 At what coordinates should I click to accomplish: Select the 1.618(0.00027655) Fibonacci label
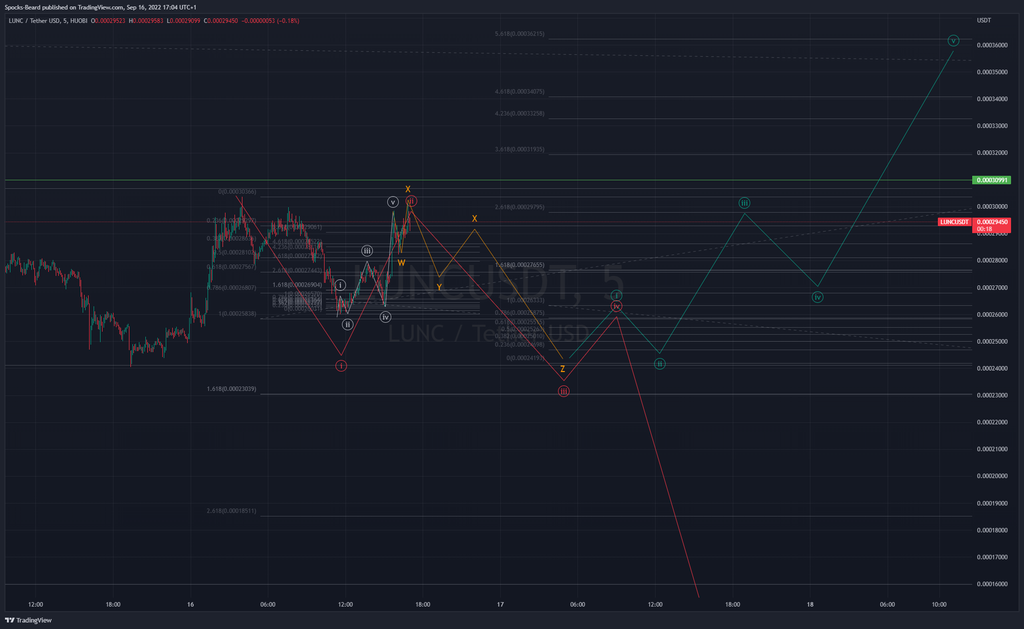(x=520, y=265)
